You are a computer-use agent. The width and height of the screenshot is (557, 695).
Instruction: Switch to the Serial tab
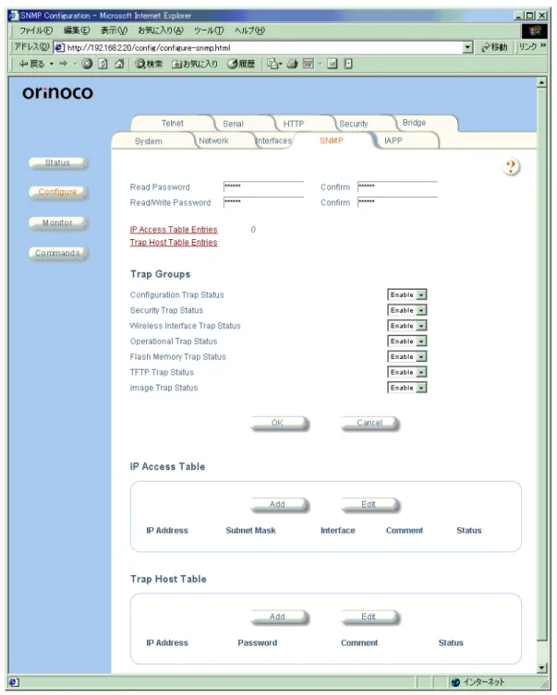point(234,124)
